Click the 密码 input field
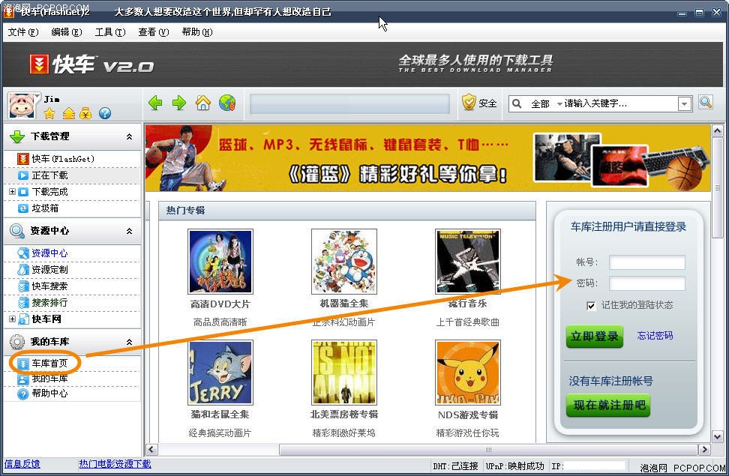Viewport: 729px width, 476px height. [x=647, y=283]
